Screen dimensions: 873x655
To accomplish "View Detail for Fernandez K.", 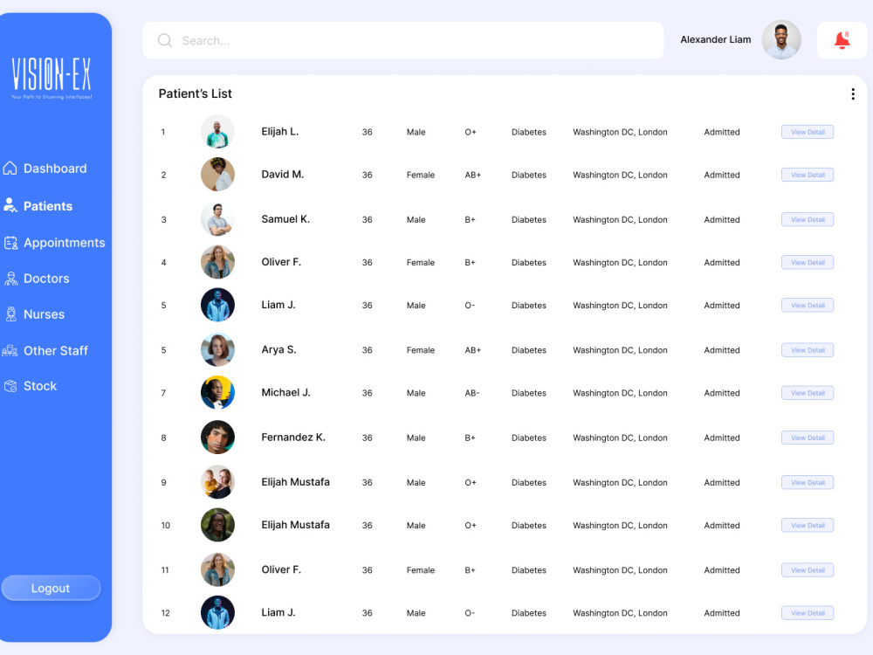I will pyautogui.click(x=808, y=438).
